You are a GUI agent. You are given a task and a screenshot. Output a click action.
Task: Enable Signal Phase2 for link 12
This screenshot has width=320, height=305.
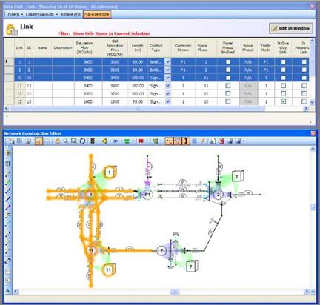[228, 93]
